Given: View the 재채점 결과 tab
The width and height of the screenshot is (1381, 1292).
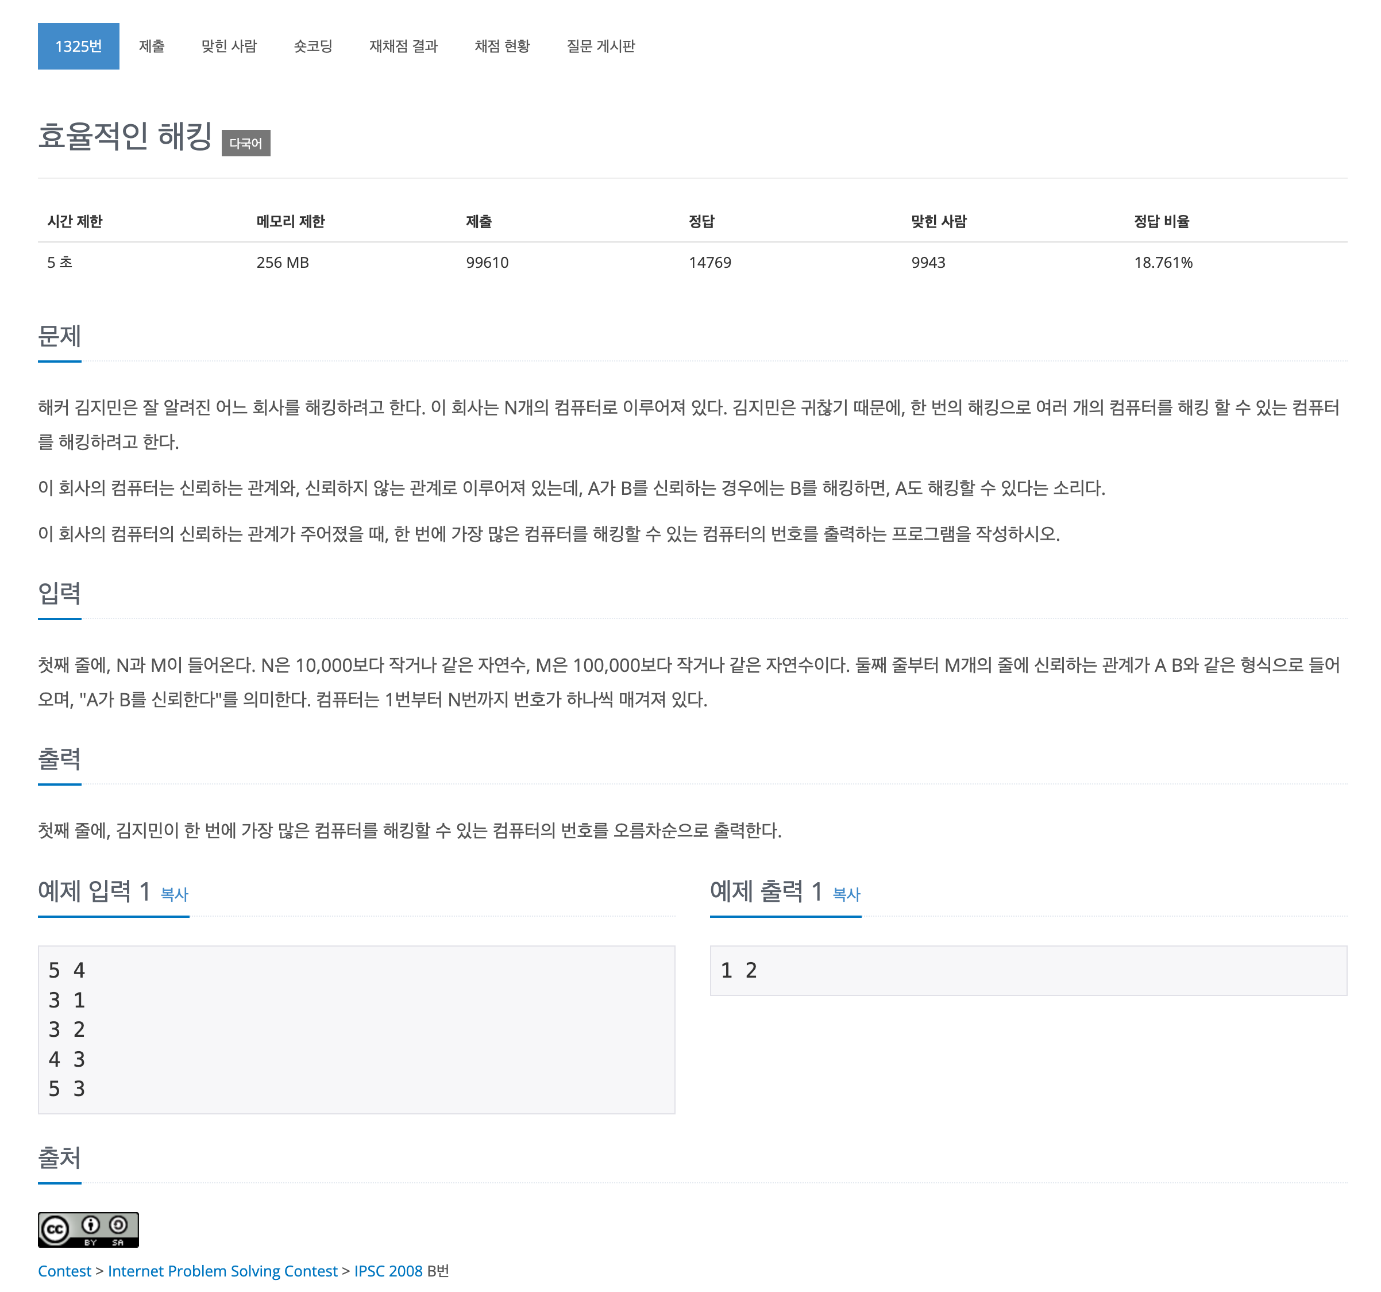Looking at the screenshot, I should (404, 46).
